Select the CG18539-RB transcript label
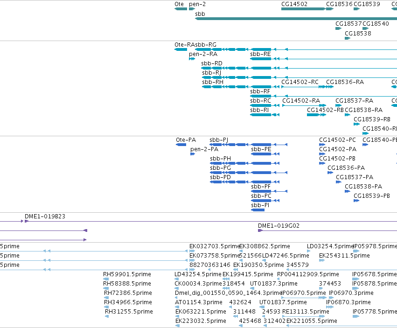397x328 pixels. 372,119
